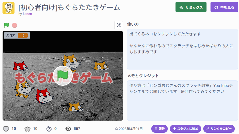Click the 使い方 instructions text box

tap(182, 49)
